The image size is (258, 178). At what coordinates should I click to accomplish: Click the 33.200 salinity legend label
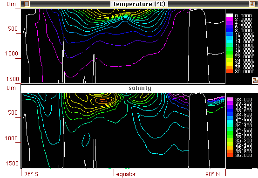click(x=244, y=103)
